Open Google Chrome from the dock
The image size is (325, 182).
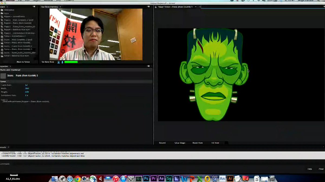coord(77,178)
